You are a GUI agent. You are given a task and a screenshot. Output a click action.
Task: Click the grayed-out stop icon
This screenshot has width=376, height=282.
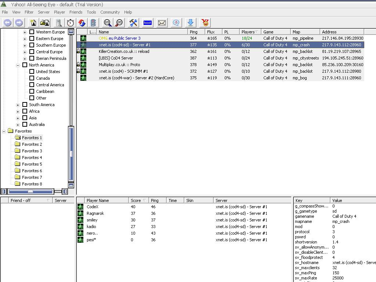[93, 23]
